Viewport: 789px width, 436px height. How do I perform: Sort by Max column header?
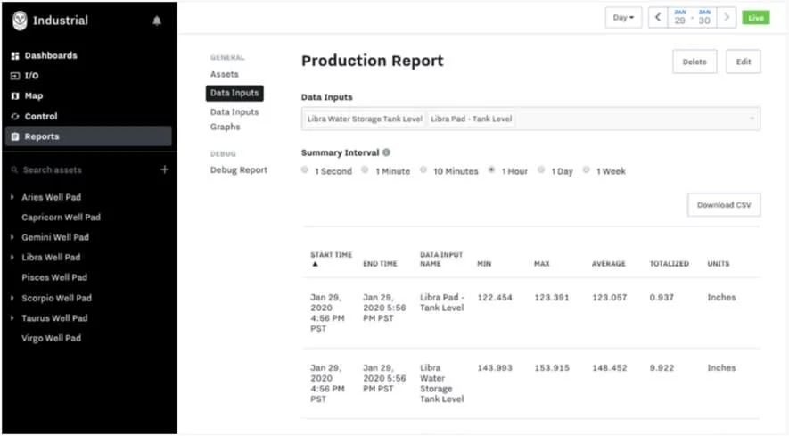541,264
